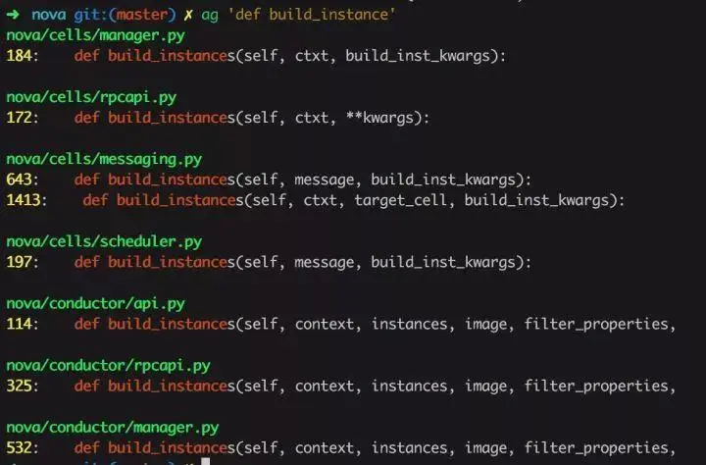Click line number 1413 result
The height and width of the screenshot is (465, 706).
click(24, 200)
